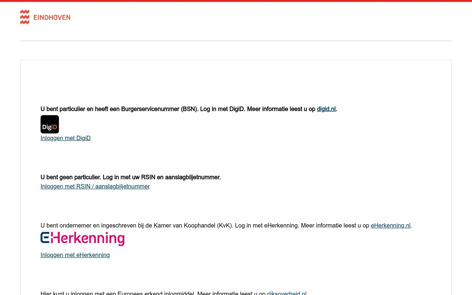Click the Eindhoven logo in the header

coord(45,17)
